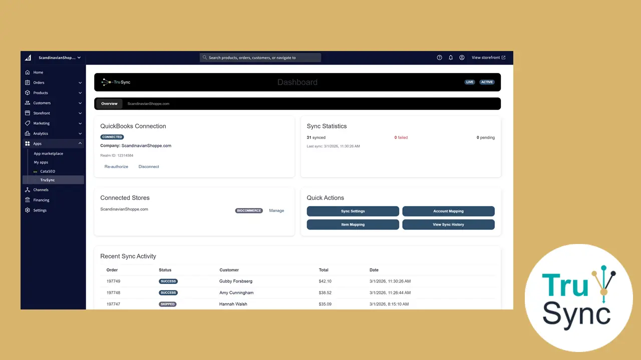Screen dimensions: 641x360
Task: Click the Disconnect link
Action: (x=149, y=166)
